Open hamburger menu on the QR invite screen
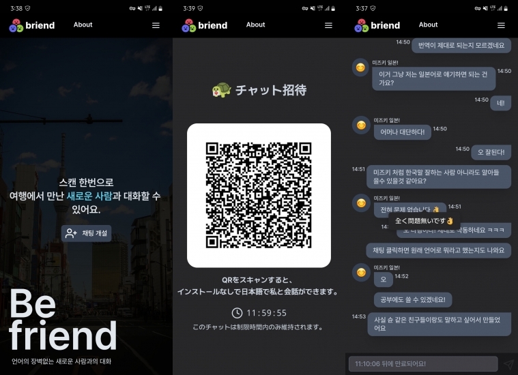Screen dimensions: 518x375 tap(328, 25)
